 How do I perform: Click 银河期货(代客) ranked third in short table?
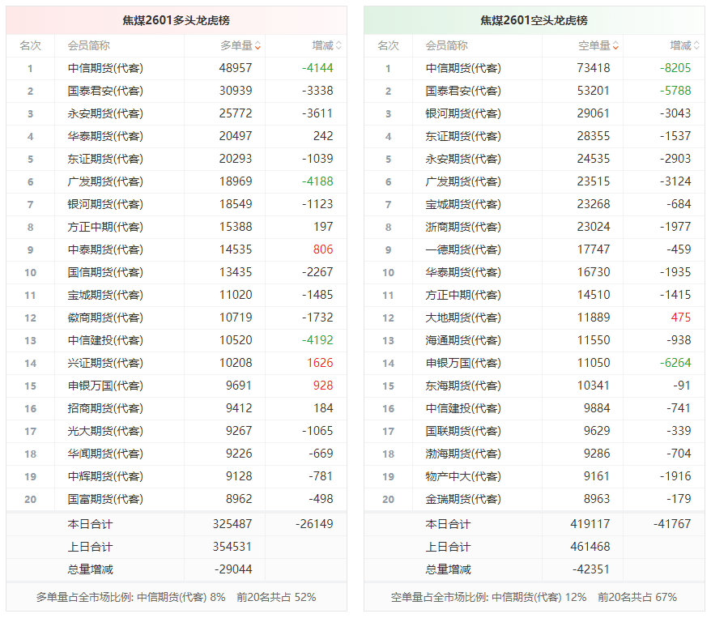(x=463, y=114)
